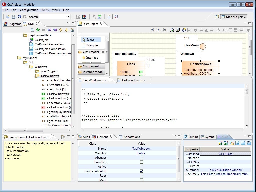Toggle the Abstract checkbox

(x=141, y=158)
